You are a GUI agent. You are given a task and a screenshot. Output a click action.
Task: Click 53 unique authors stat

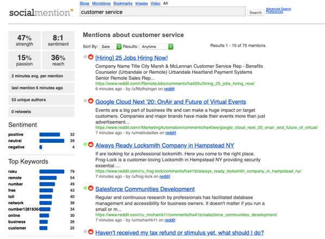(41, 100)
